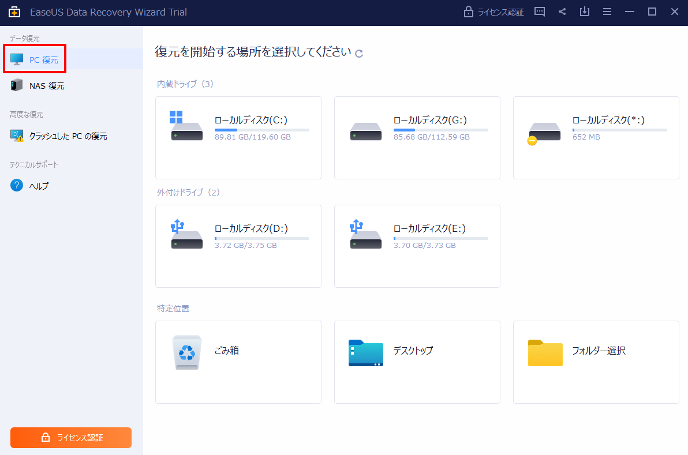Open the hamburger menu in title bar
Viewport: 688px width, 455px height.
pyautogui.click(x=607, y=12)
